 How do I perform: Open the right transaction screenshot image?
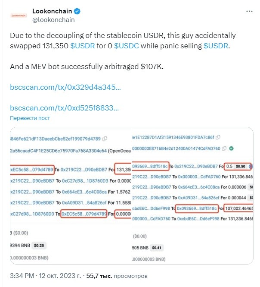coord(192,196)
